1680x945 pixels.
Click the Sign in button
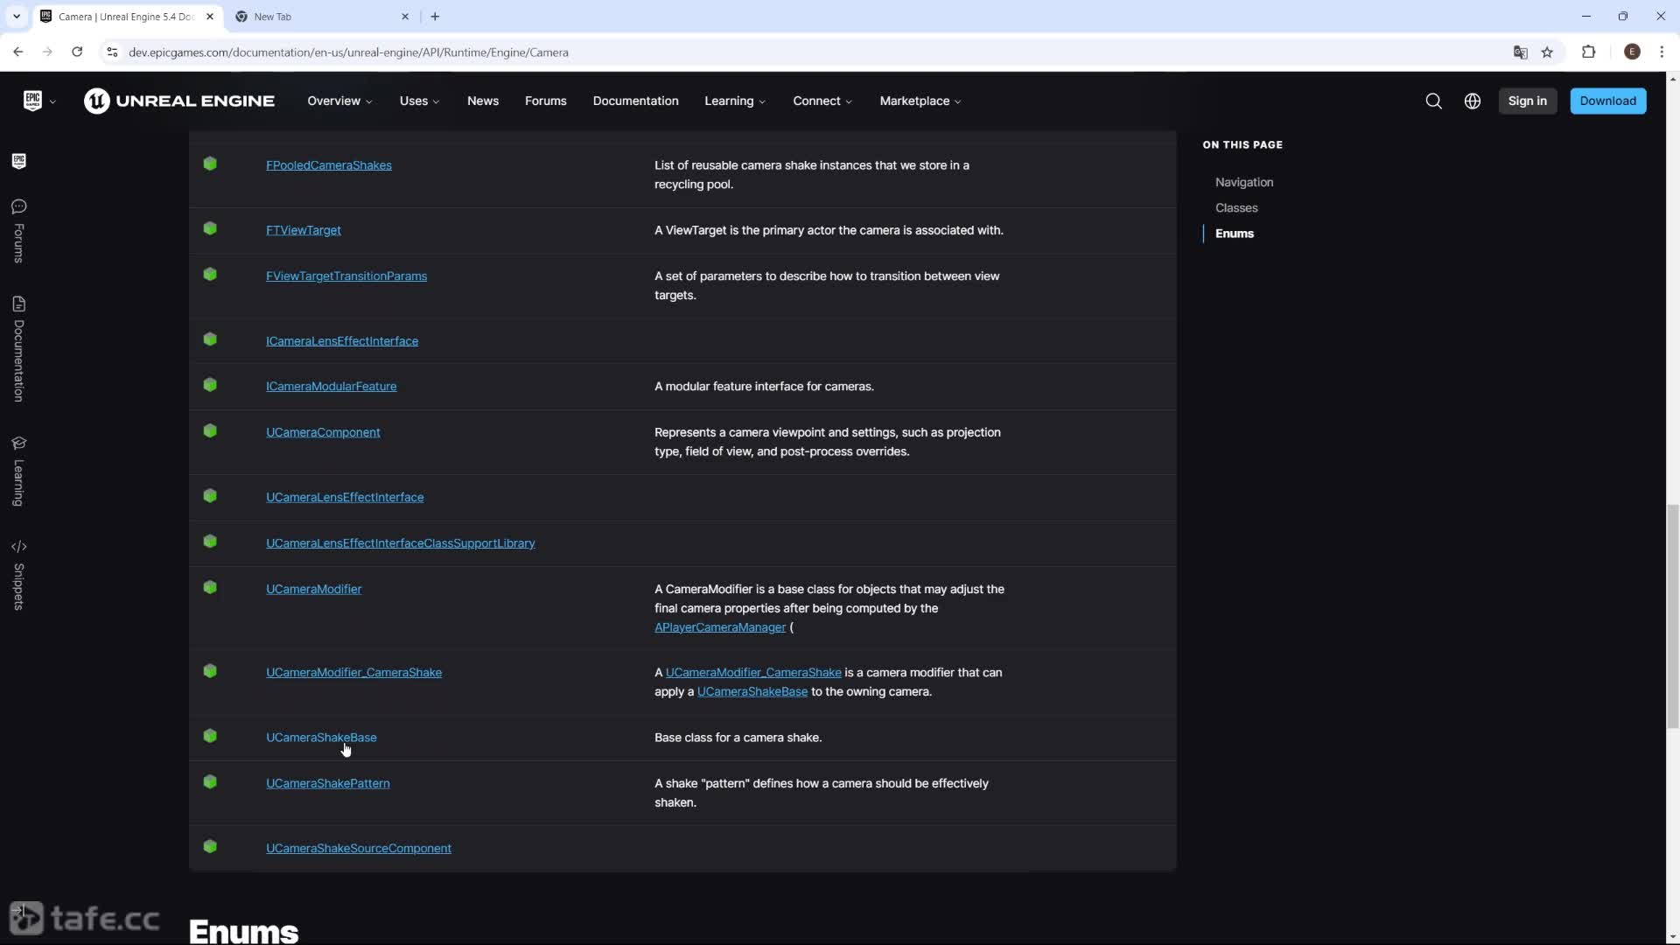pos(1528,101)
